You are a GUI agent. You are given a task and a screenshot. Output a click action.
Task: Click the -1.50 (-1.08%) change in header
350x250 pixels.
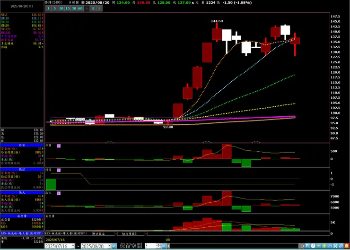point(237,3)
